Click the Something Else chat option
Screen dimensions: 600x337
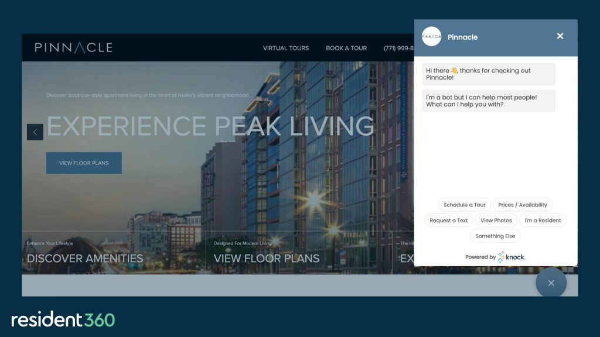pos(495,235)
